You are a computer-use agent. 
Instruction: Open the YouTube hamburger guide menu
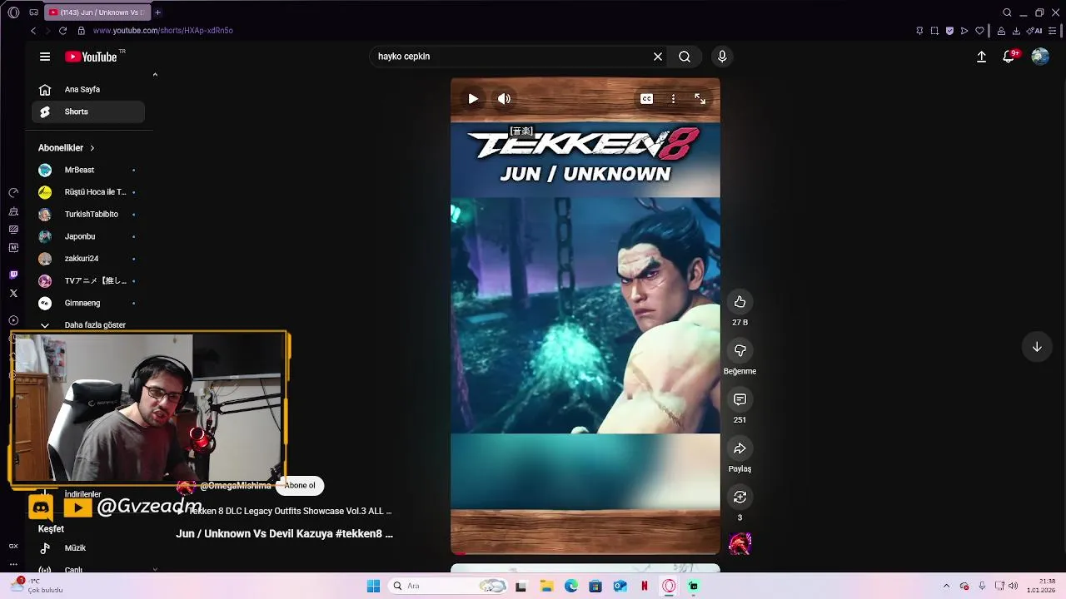click(45, 57)
